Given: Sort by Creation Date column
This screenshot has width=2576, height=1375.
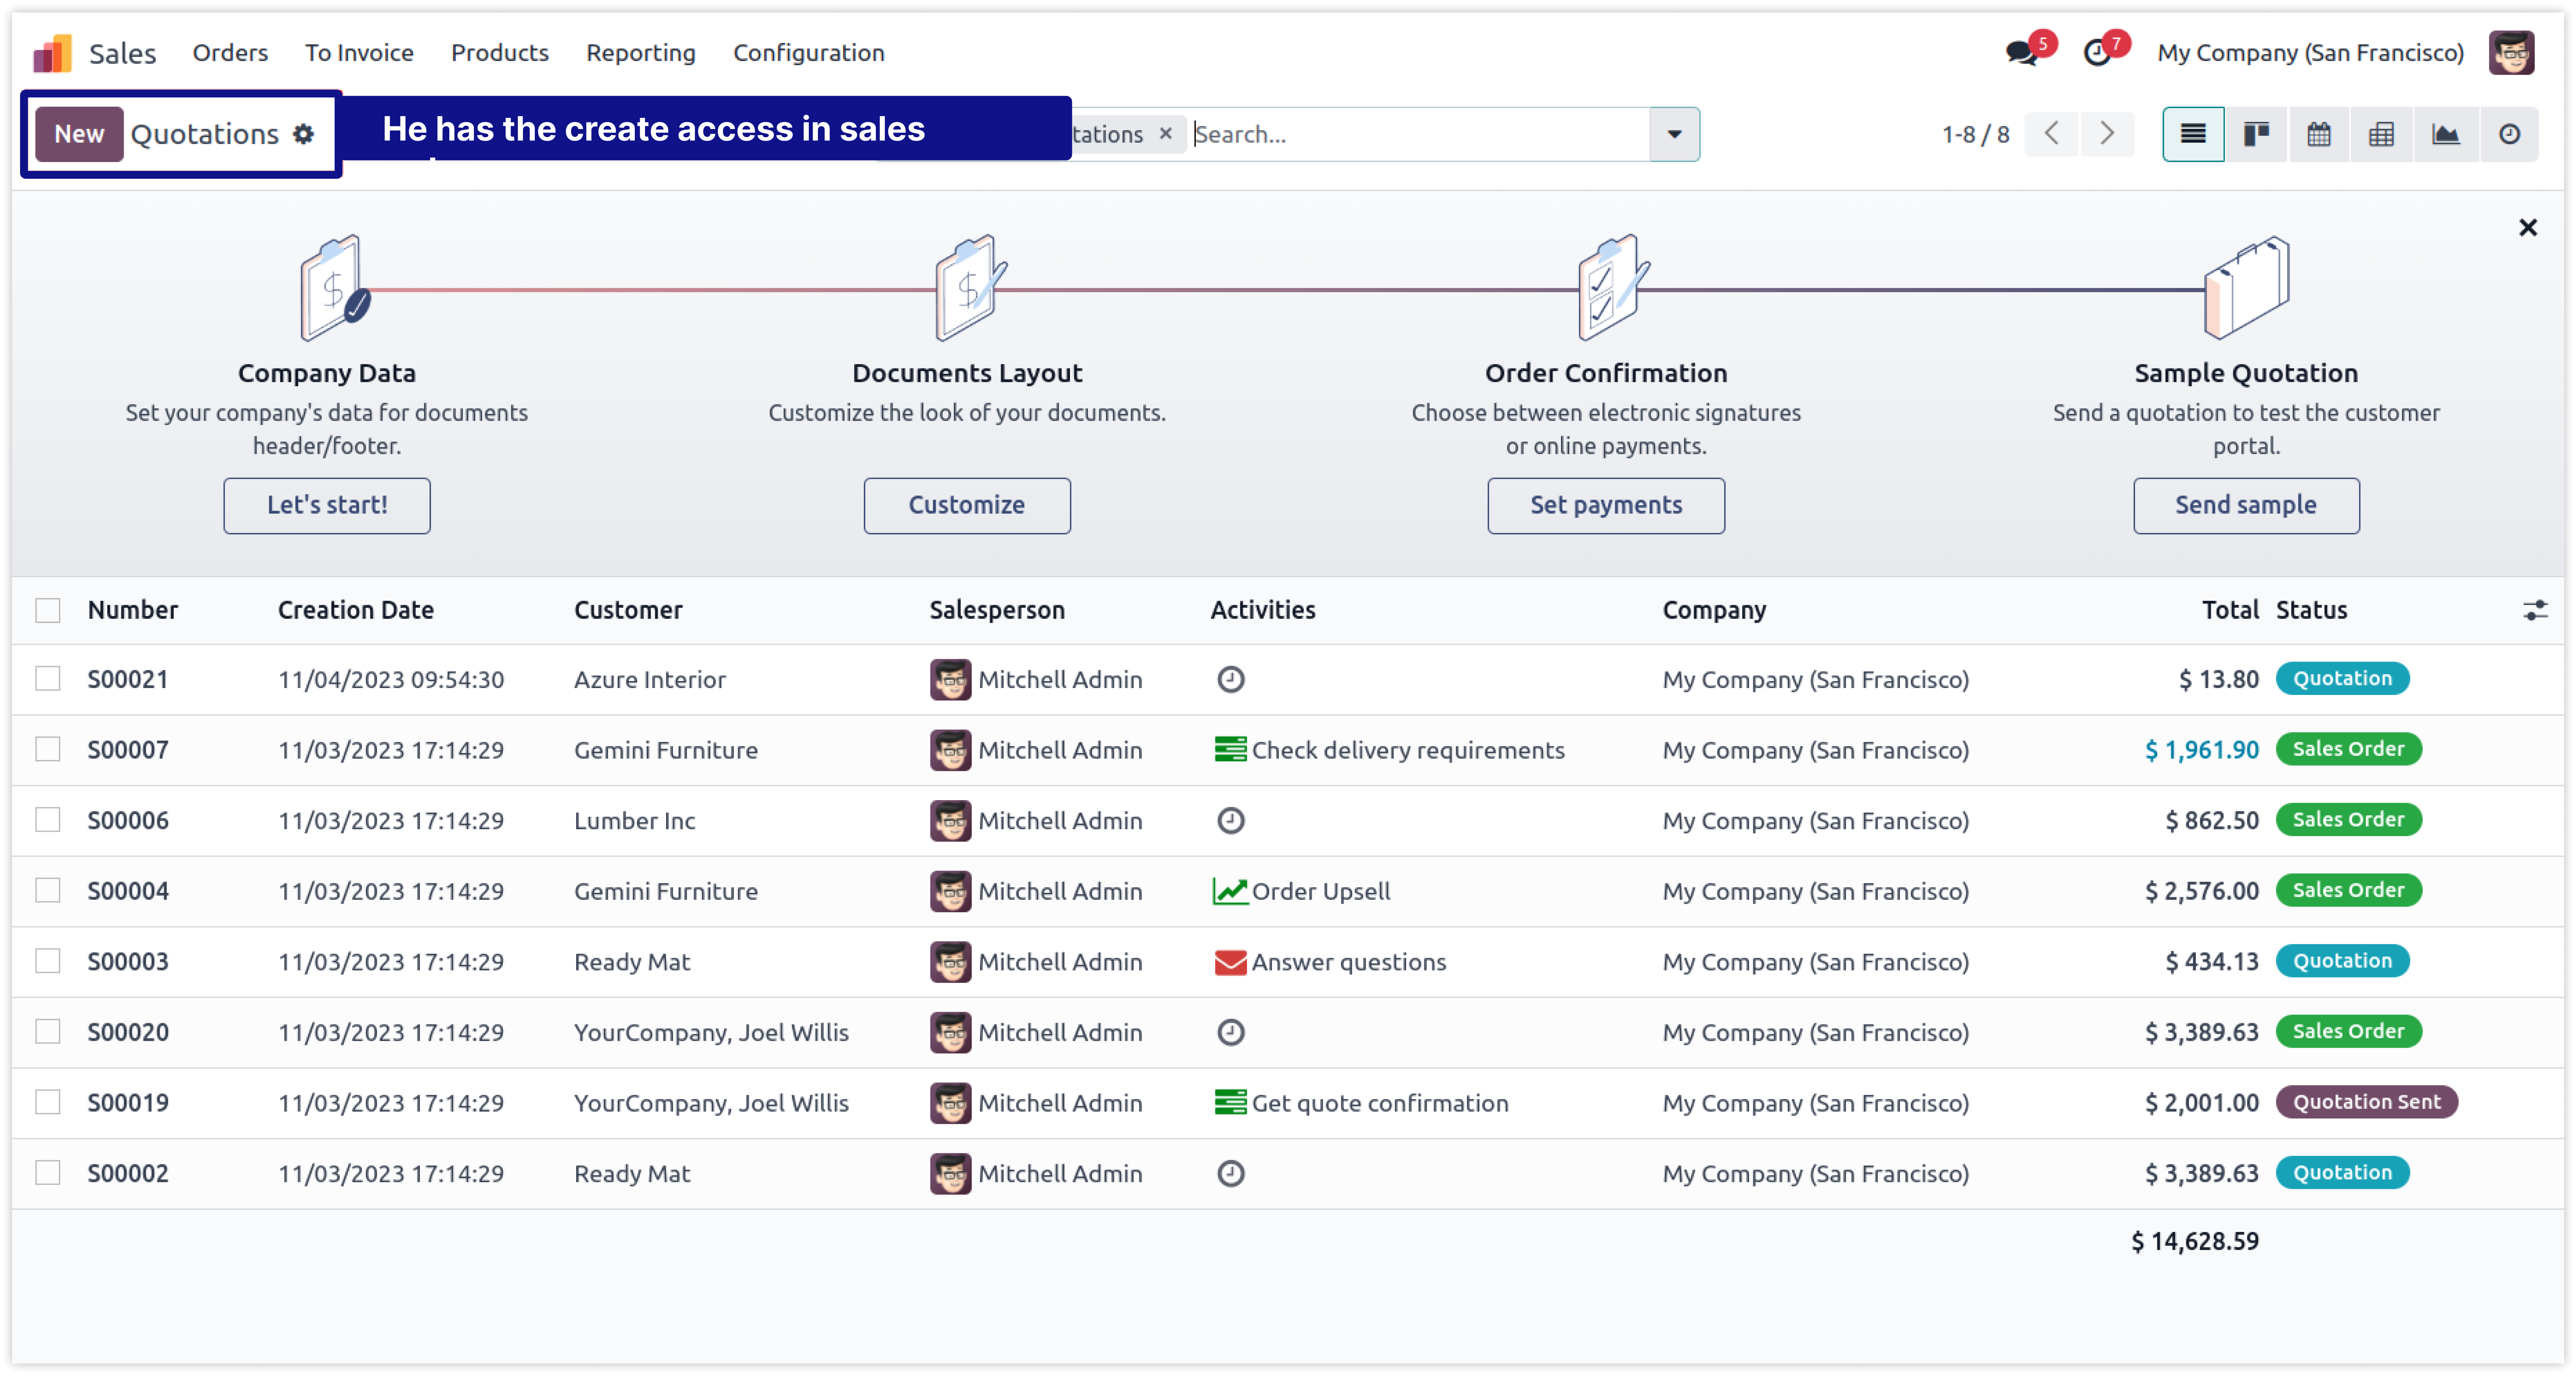Looking at the screenshot, I should point(356,610).
